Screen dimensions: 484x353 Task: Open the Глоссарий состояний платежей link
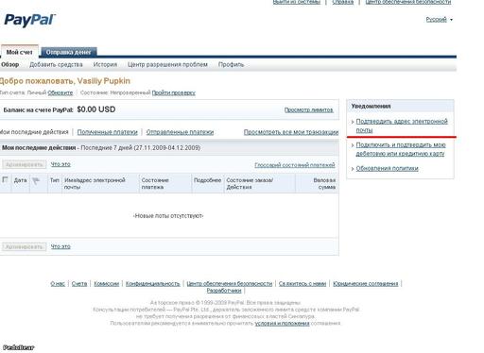(x=295, y=165)
